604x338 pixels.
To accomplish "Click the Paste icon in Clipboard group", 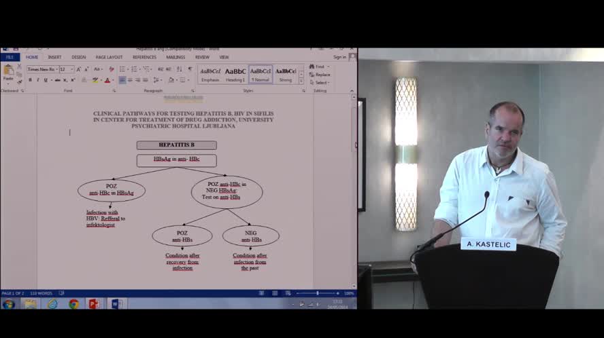I will click(7, 73).
